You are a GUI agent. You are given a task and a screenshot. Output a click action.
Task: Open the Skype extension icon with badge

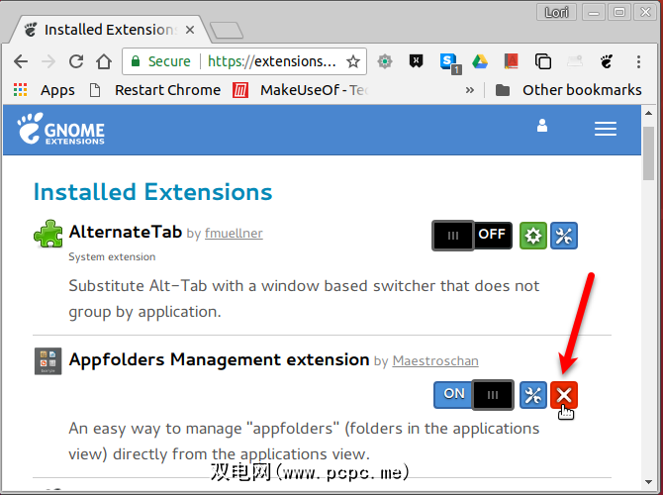pyautogui.click(x=449, y=63)
